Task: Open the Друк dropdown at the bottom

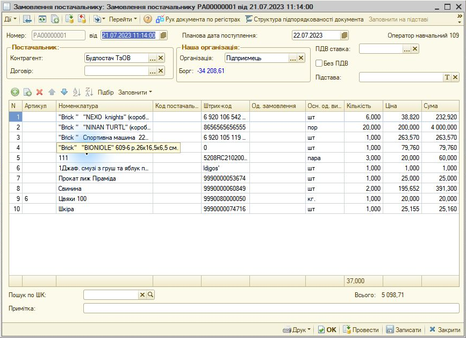Action: (297, 330)
